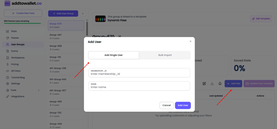Select API-Group-643 in the group list
The width and height of the screenshot is (277, 129).
[66, 81]
